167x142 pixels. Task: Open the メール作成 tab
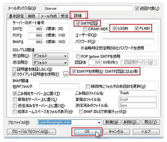coord(49,16)
